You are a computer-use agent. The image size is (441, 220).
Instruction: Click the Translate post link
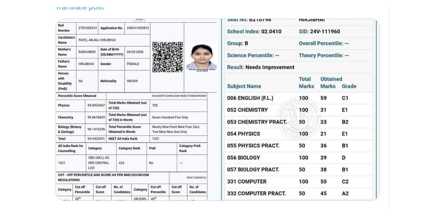[80, 7]
